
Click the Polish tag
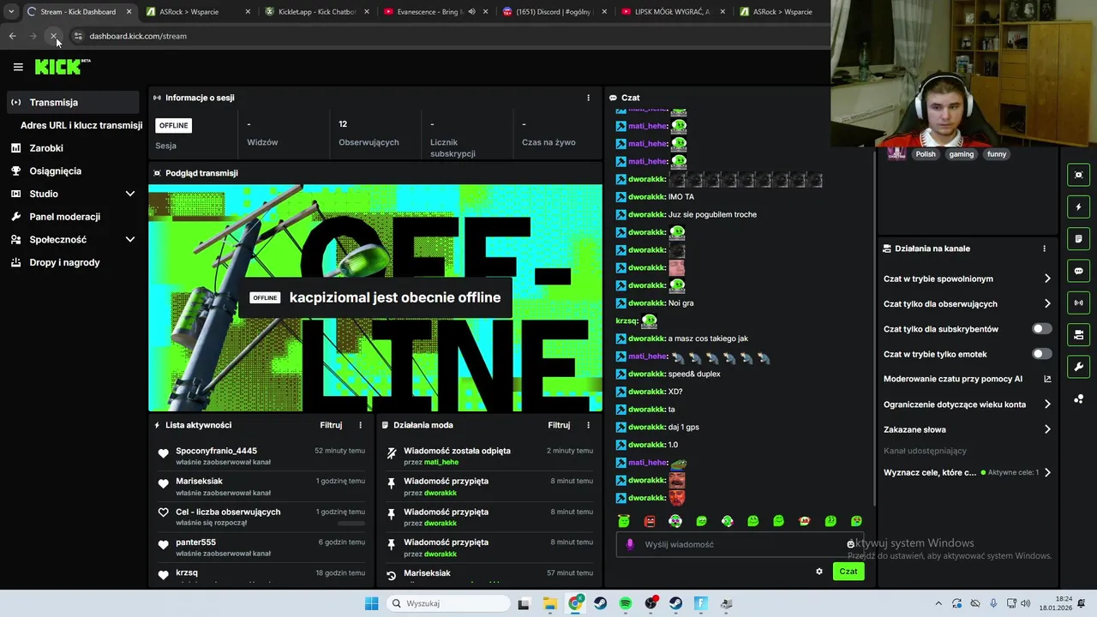tap(926, 154)
